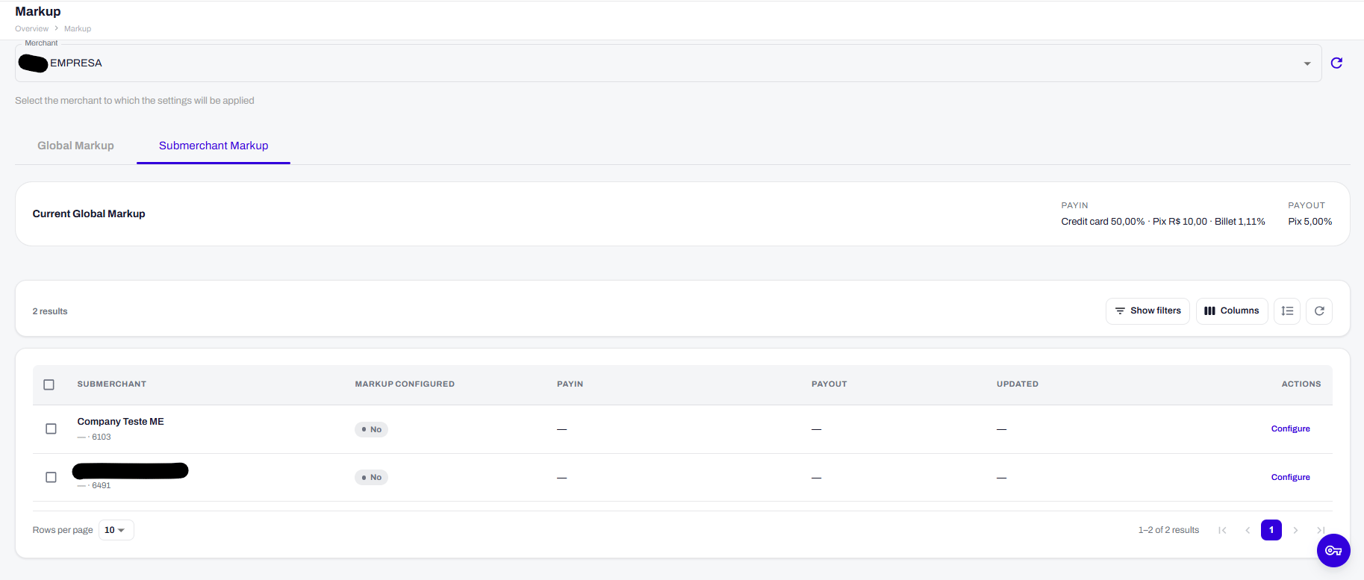Click Configure for Company Teste ME
This screenshot has height=580, width=1364.
pos(1290,428)
